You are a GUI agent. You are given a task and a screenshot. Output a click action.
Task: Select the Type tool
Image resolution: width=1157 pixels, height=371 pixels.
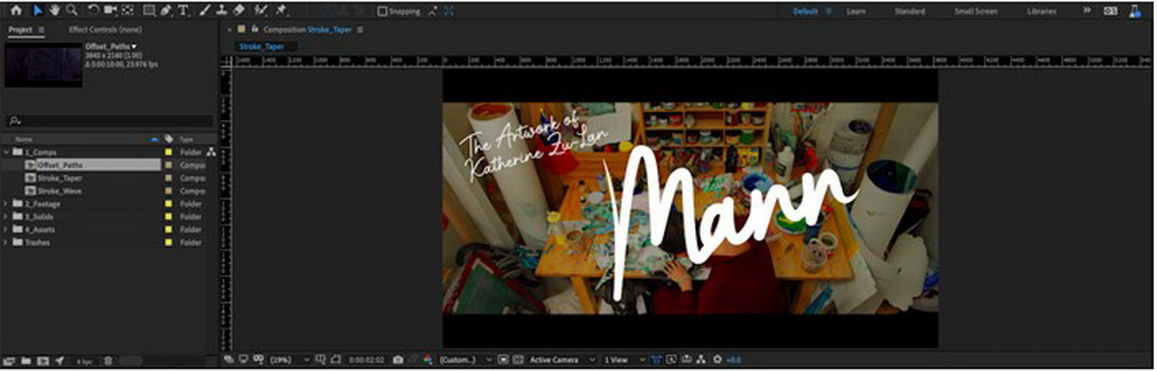point(183,10)
